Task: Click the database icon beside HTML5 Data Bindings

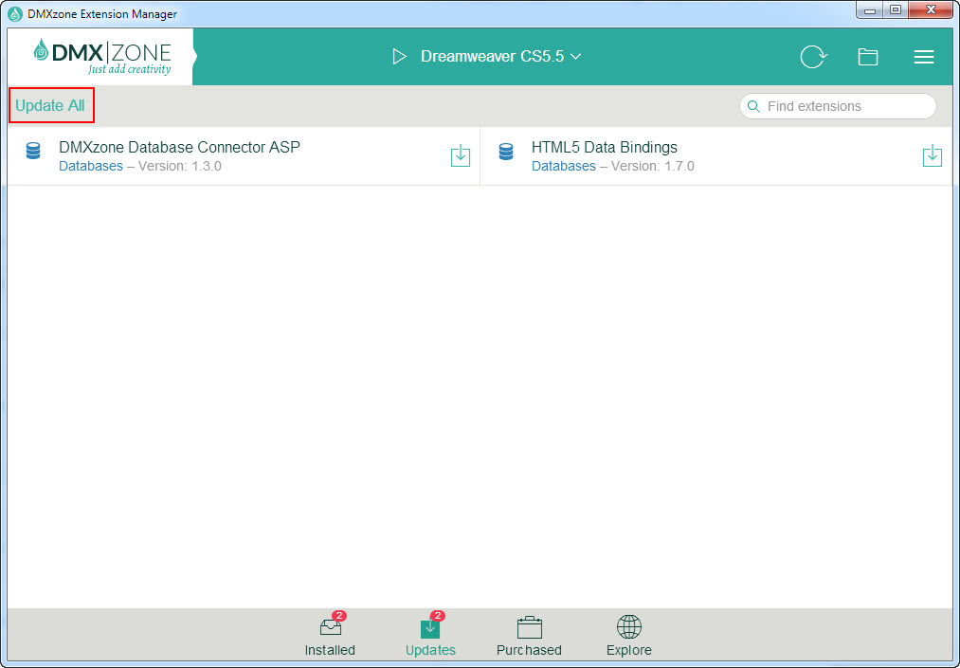Action: point(506,151)
